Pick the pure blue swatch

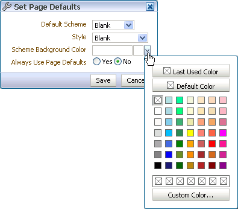point(169,155)
